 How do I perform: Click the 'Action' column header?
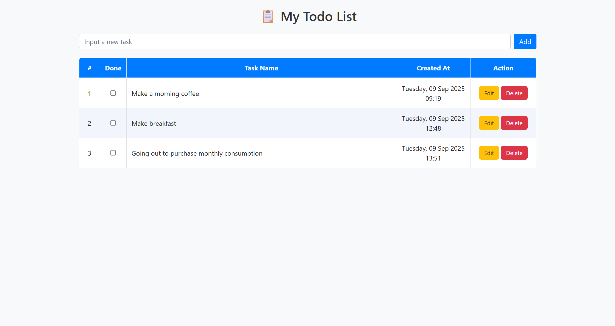503,68
